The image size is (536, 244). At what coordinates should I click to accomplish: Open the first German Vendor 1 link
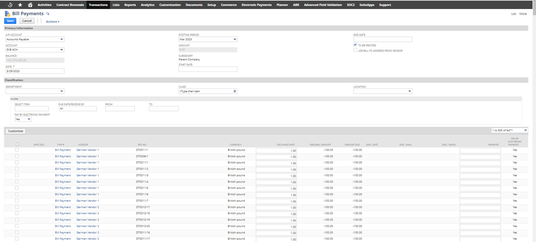[88, 150]
